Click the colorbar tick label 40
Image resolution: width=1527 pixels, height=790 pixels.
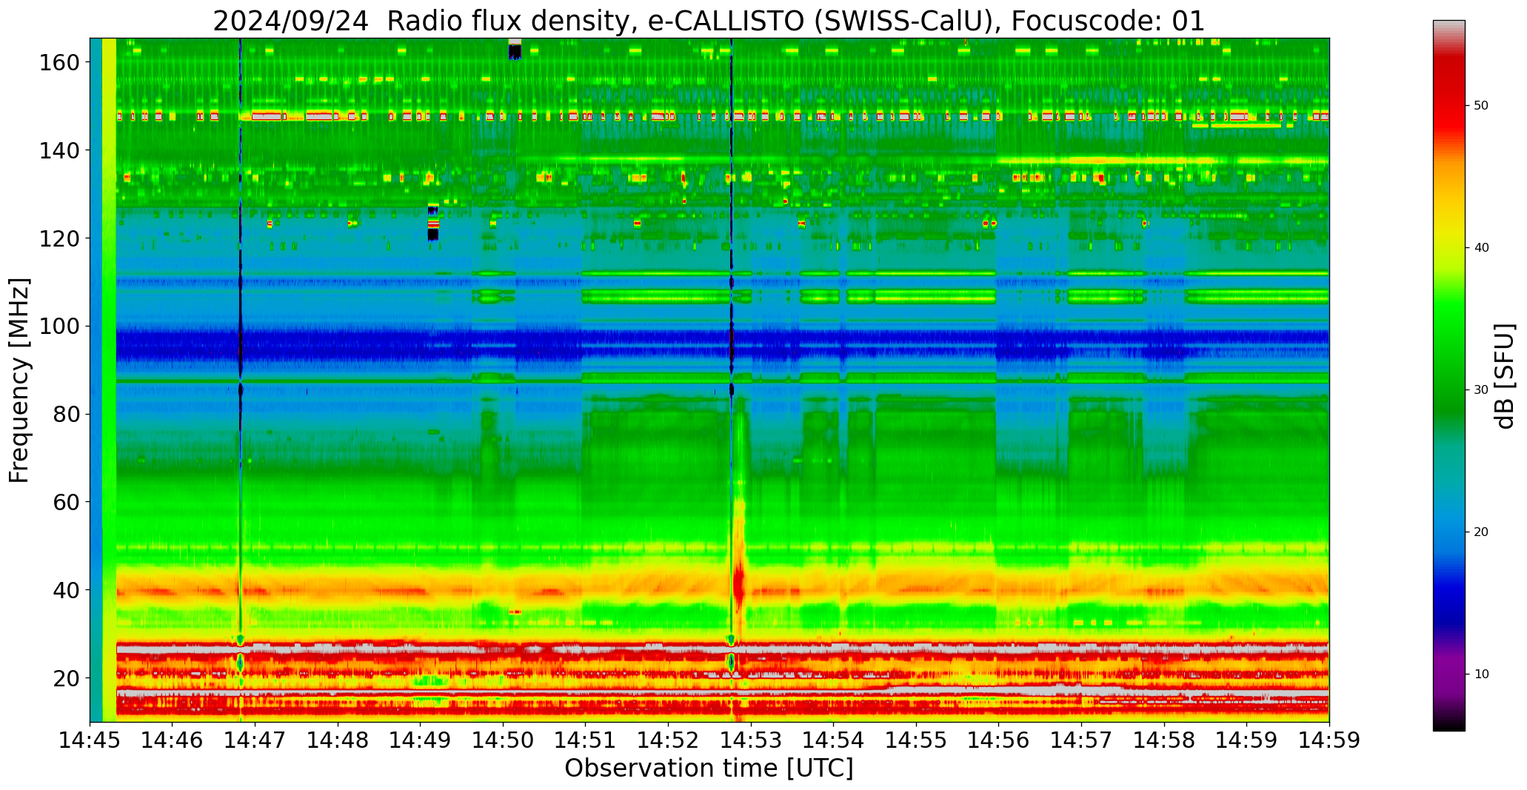[x=1481, y=248]
